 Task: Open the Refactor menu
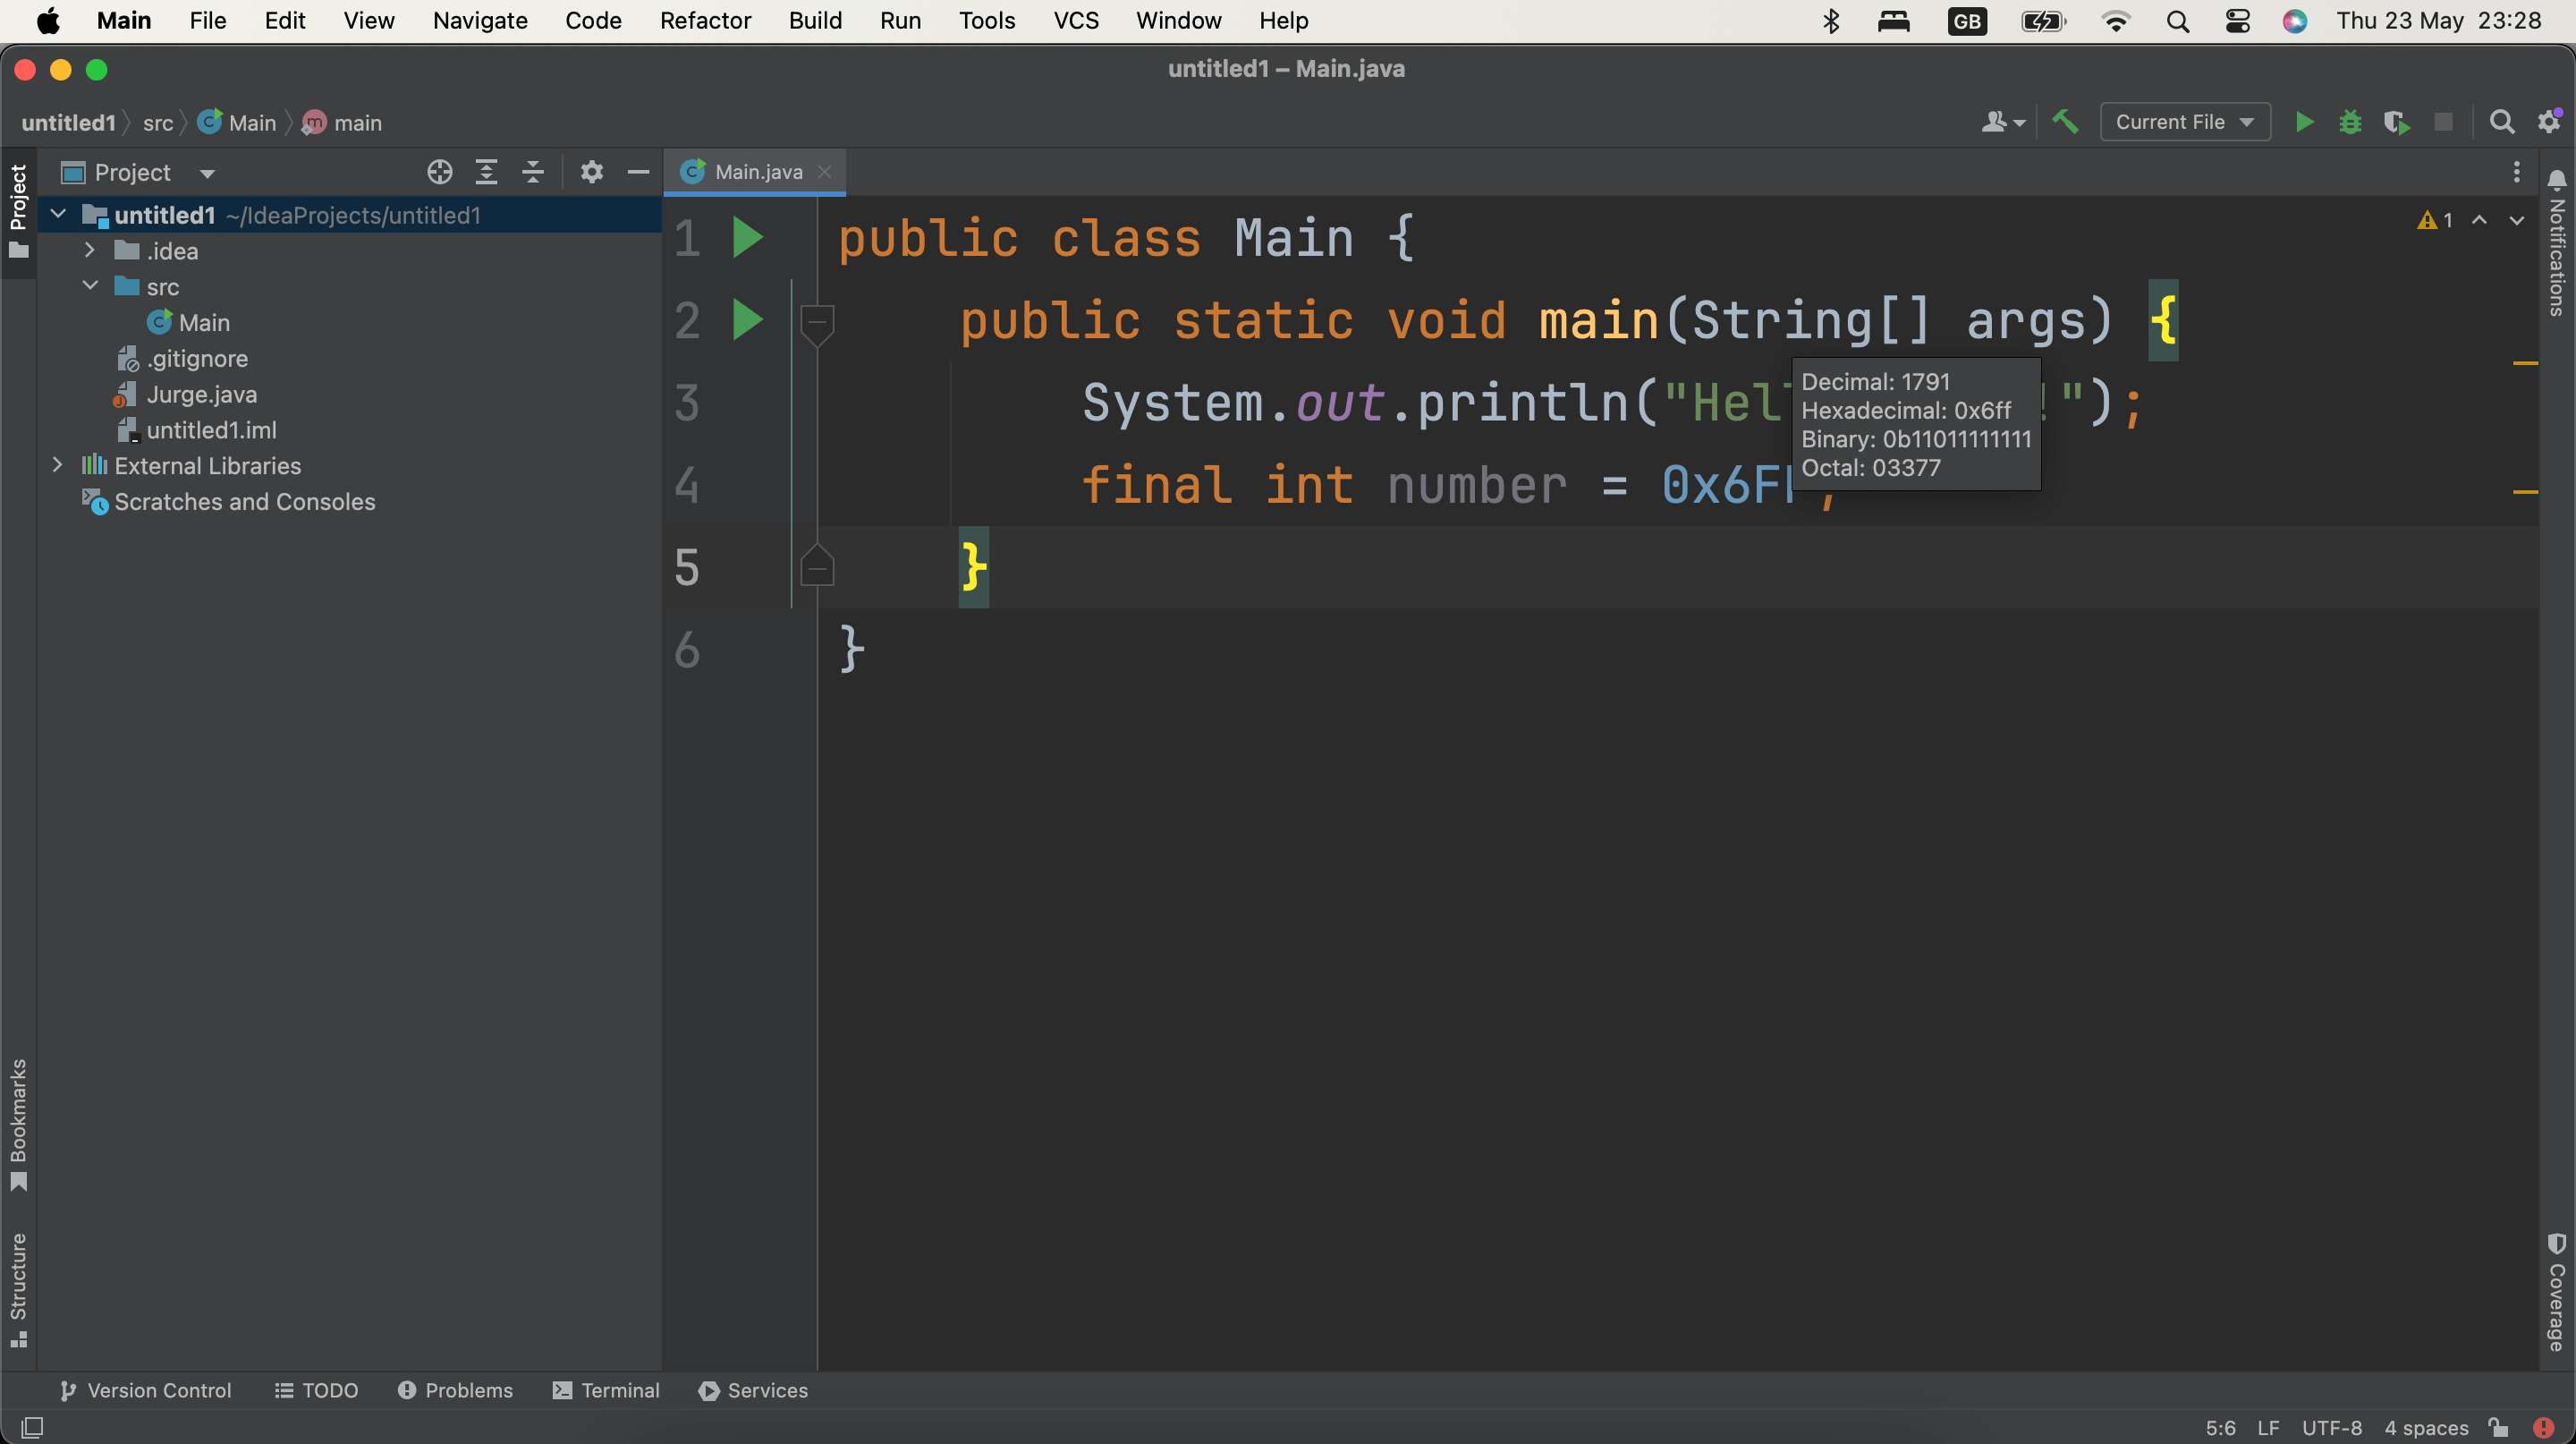pyautogui.click(x=704, y=20)
